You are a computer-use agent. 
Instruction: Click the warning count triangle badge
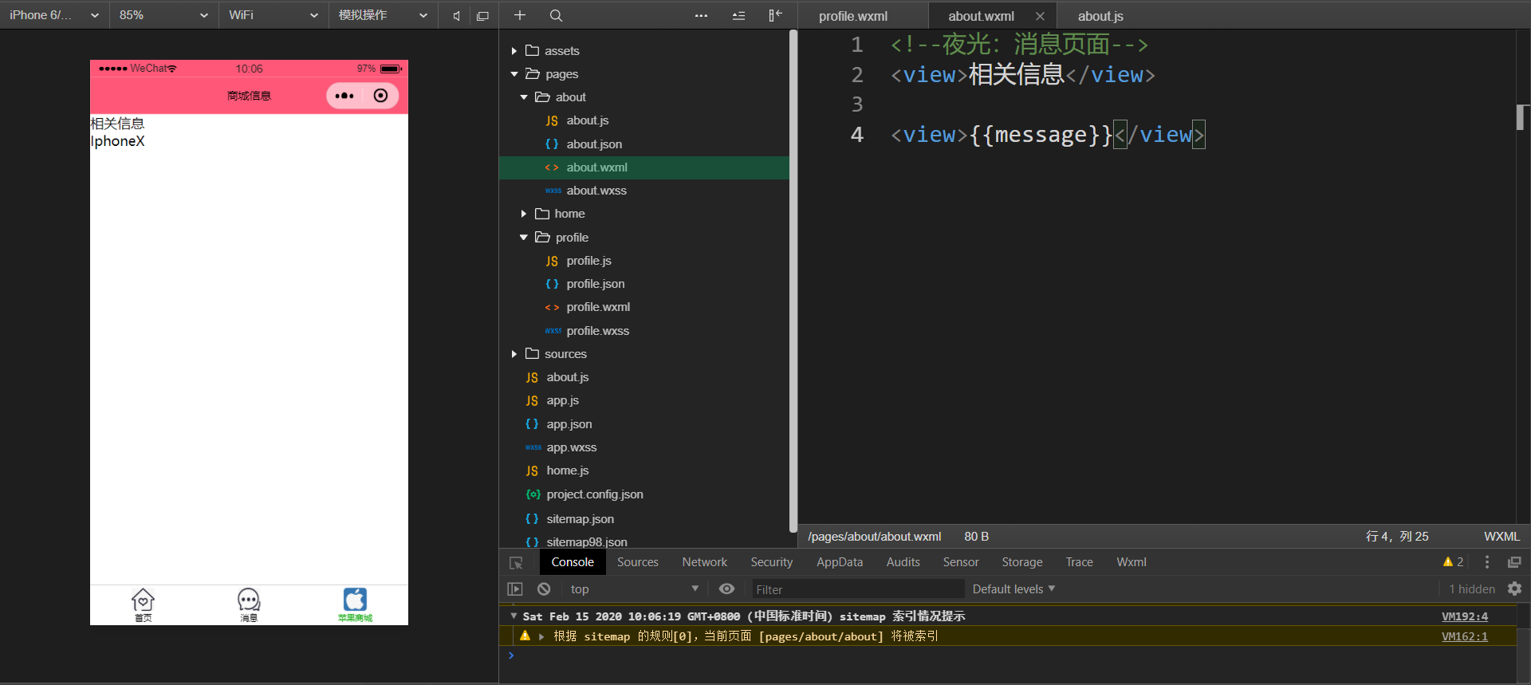[1453, 562]
